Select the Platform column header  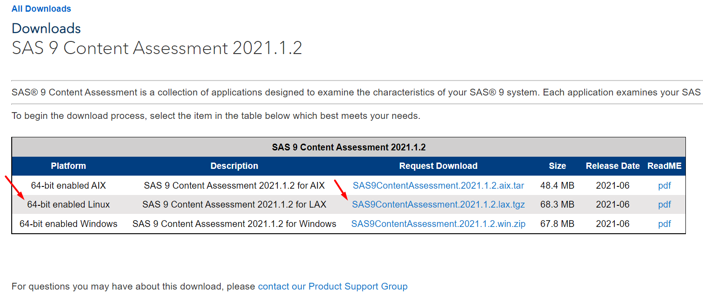point(68,166)
